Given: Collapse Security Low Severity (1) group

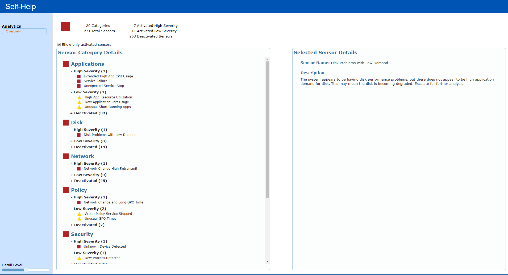Looking at the screenshot, I should click(72, 253).
